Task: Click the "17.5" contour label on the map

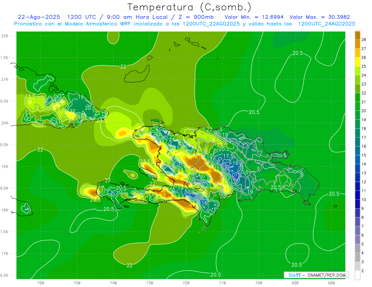Action: point(228,156)
